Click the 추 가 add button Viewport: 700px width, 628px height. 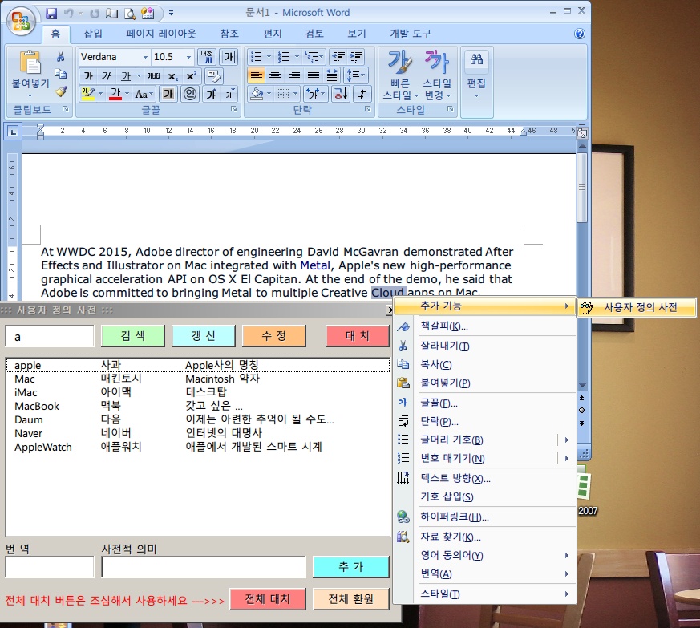click(351, 567)
